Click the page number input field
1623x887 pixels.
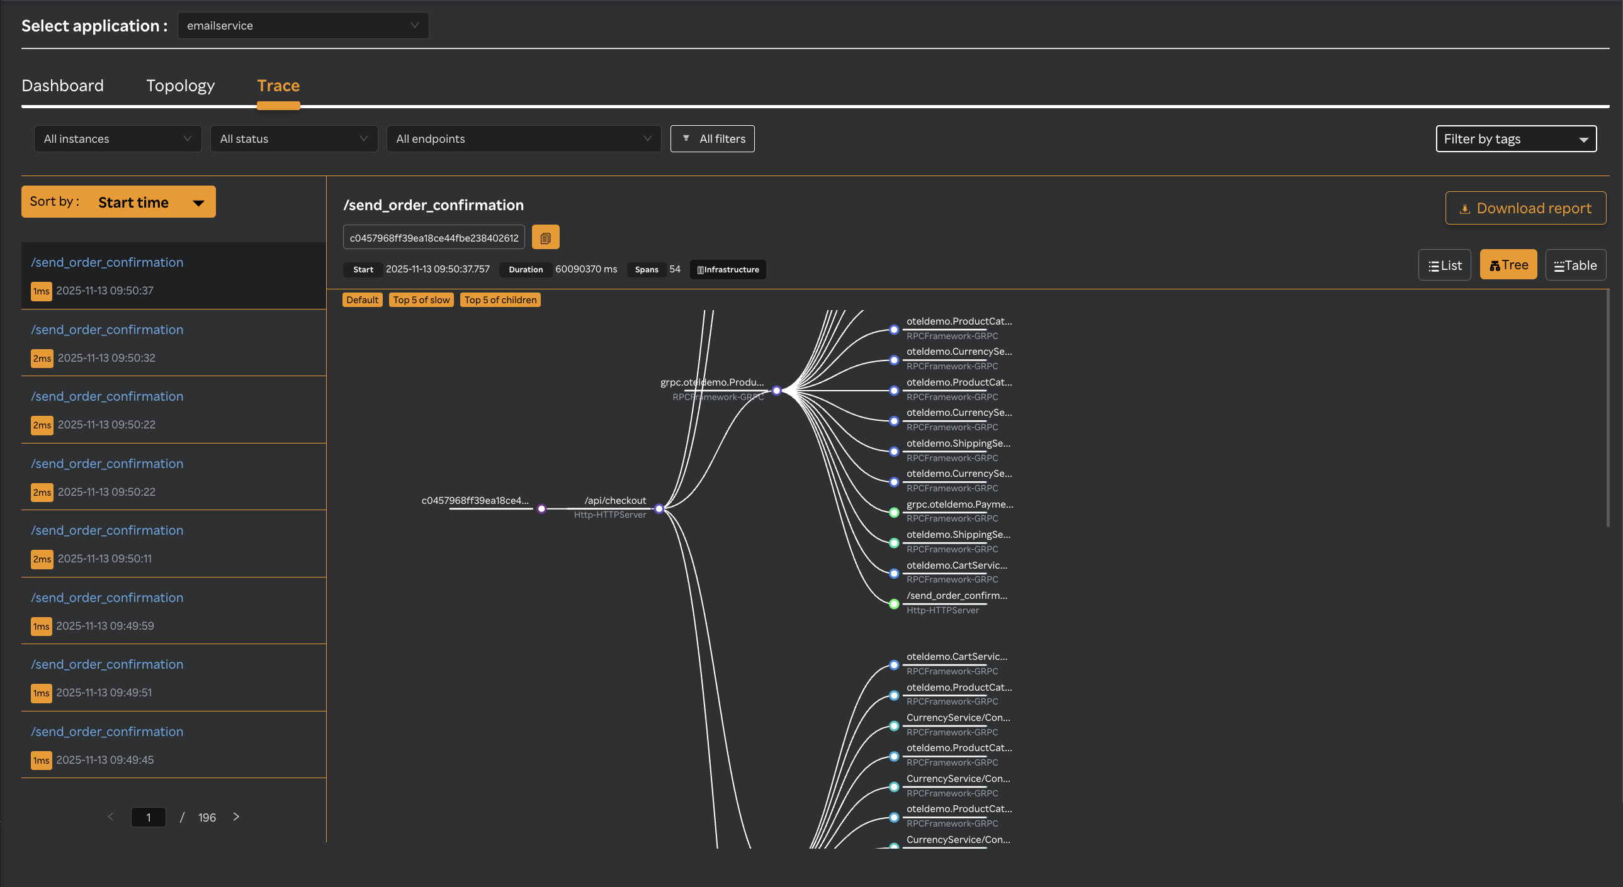pyautogui.click(x=149, y=817)
